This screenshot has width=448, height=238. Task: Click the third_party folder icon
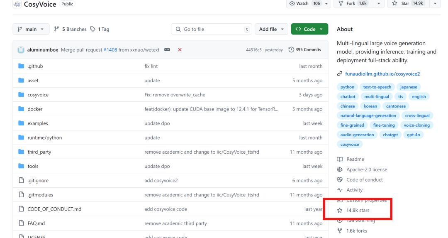click(21, 152)
